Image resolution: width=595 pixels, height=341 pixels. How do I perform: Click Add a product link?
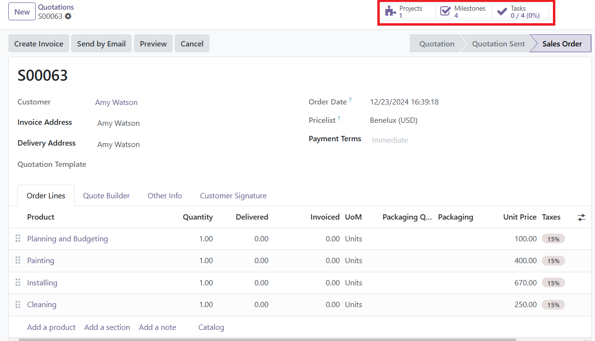51,327
